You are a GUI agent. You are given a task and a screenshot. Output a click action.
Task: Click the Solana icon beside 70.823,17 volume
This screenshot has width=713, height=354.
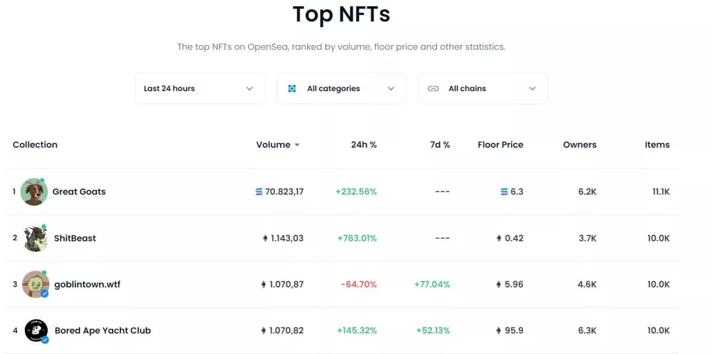[x=259, y=192]
